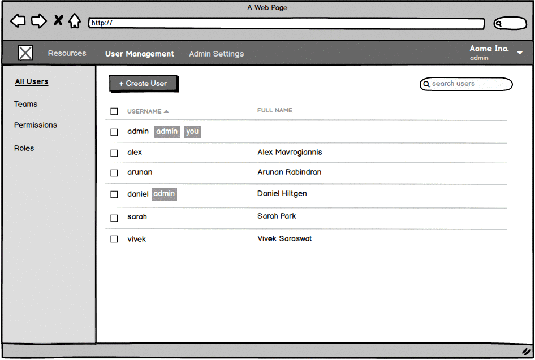The image size is (535, 360).
Task: Focus the http:// address bar
Action: [x=286, y=23]
